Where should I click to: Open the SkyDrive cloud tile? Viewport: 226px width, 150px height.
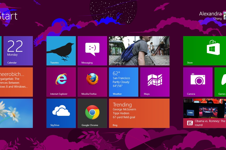(x=61, y=113)
